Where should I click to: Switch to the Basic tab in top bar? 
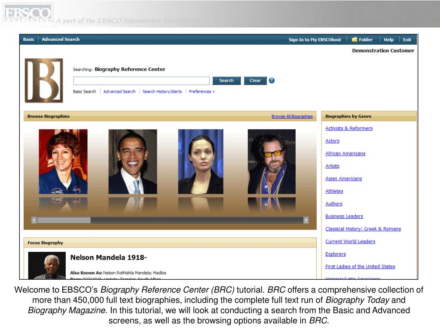coord(29,39)
